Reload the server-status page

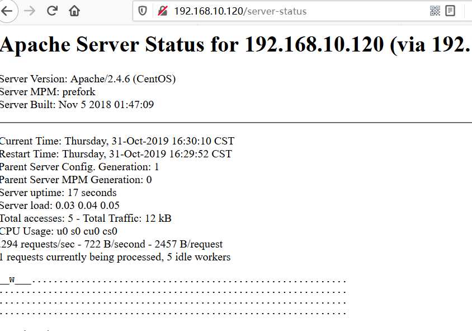pos(53,11)
